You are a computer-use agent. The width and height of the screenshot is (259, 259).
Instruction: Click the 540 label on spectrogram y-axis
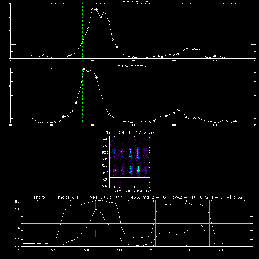[105, 172]
